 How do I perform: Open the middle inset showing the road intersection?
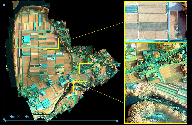156,63
